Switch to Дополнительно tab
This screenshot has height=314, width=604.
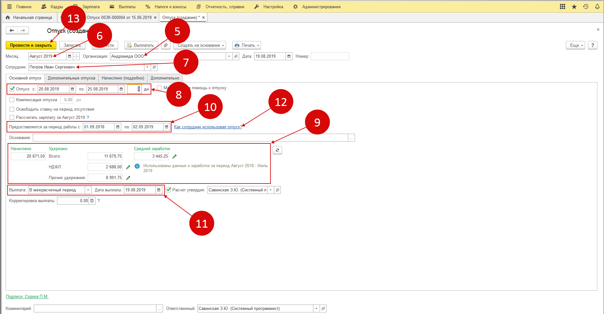tap(165, 78)
